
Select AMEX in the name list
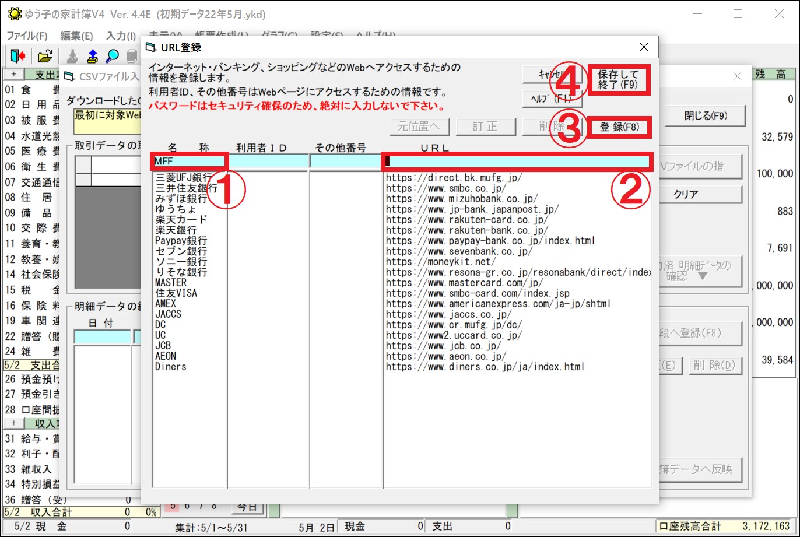click(165, 304)
